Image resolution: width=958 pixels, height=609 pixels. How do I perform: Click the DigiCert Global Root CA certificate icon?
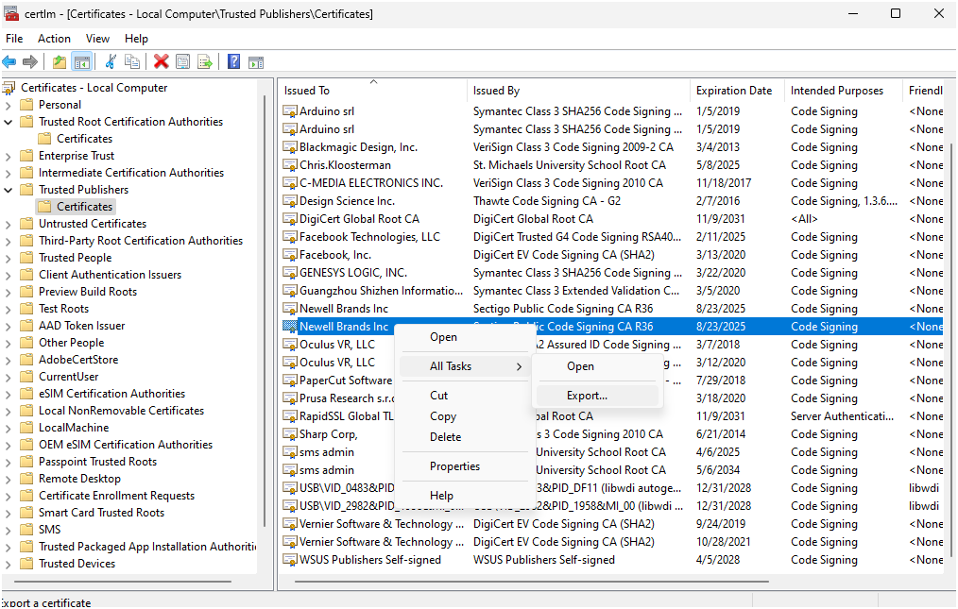tap(290, 219)
